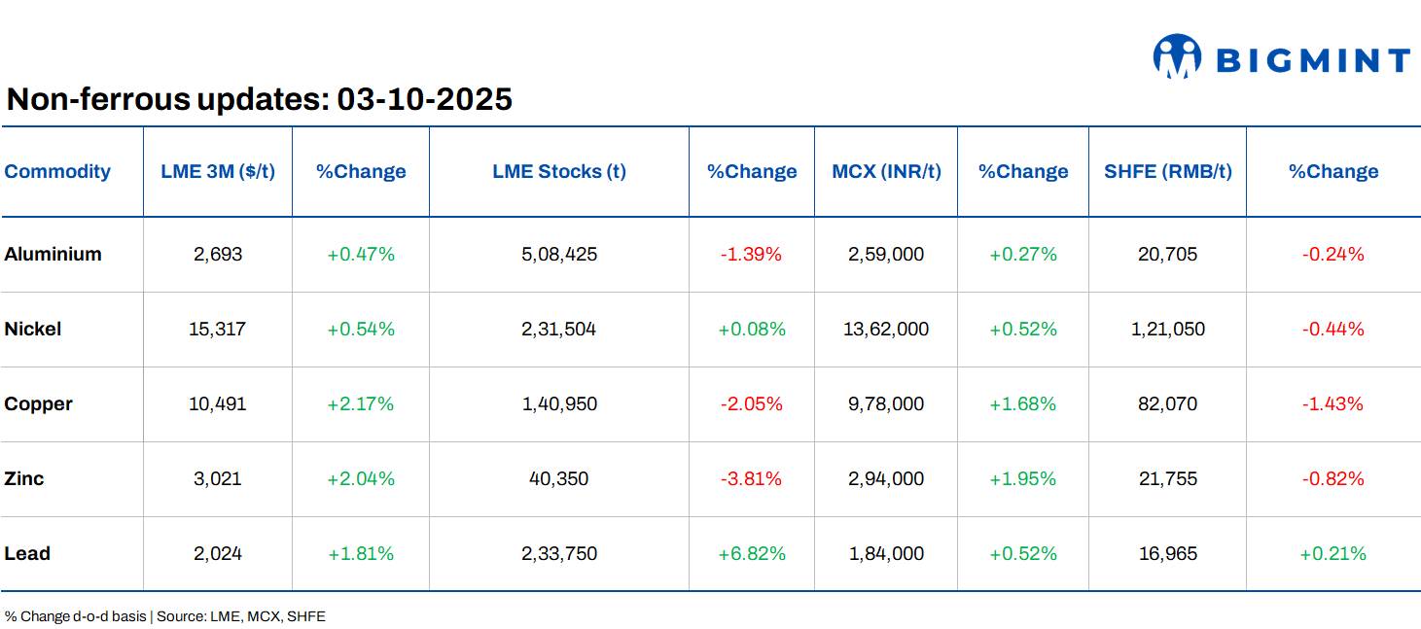
Task: Click Copper's +2.17% change value
Action: (x=361, y=403)
